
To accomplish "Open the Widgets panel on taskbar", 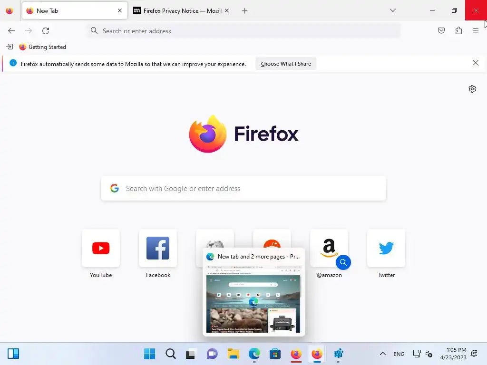I will (x=13, y=354).
